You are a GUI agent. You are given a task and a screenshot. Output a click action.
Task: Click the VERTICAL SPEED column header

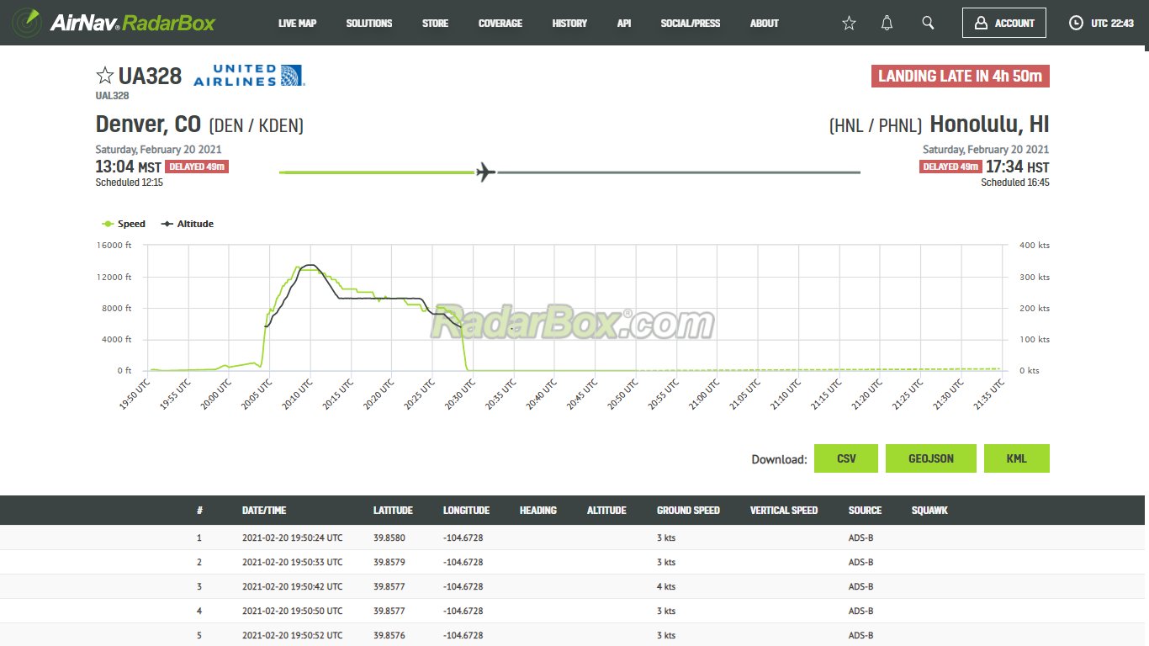(x=784, y=511)
